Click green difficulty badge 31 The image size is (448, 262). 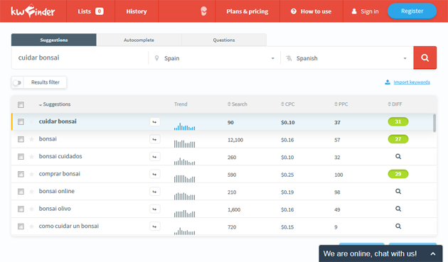(398, 122)
